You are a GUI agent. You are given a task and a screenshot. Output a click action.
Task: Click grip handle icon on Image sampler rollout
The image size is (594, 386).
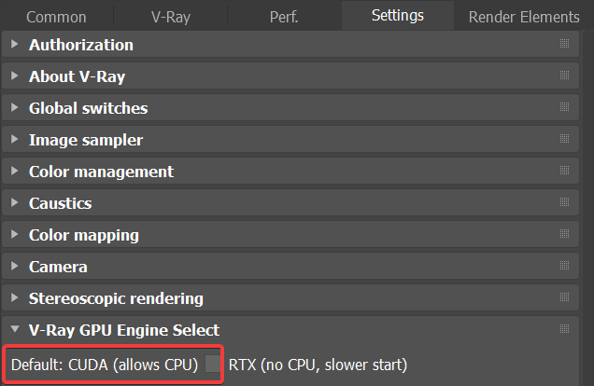click(x=564, y=139)
